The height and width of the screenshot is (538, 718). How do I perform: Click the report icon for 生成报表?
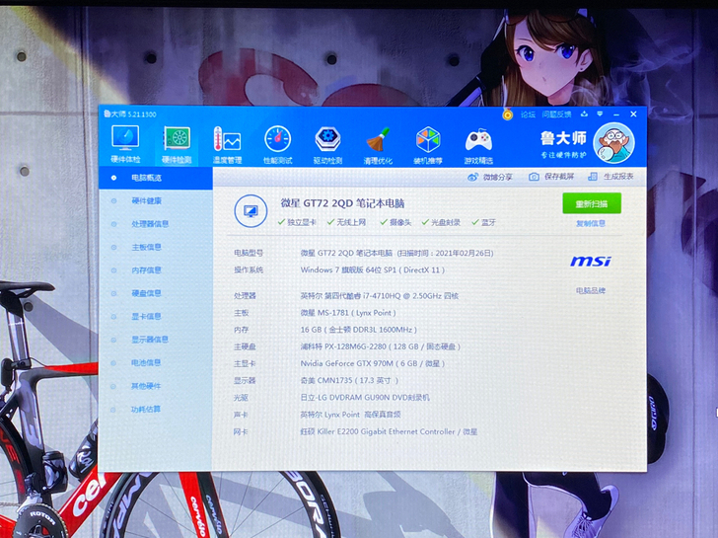point(593,177)
